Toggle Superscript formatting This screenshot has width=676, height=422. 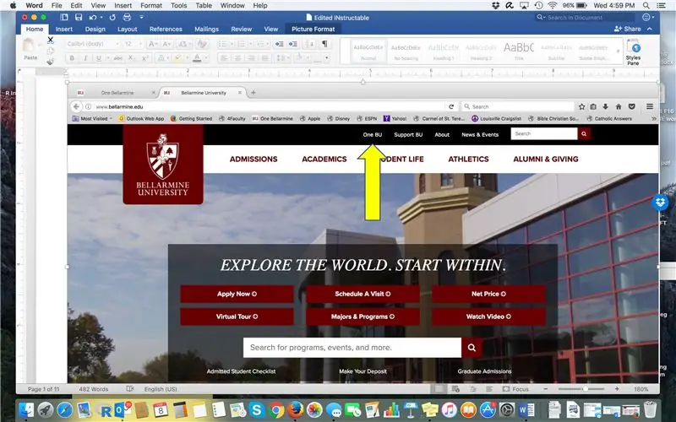click(x=145, y=57)
